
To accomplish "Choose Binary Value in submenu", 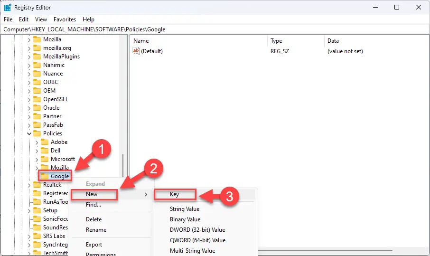I will (x=185, y=219).
